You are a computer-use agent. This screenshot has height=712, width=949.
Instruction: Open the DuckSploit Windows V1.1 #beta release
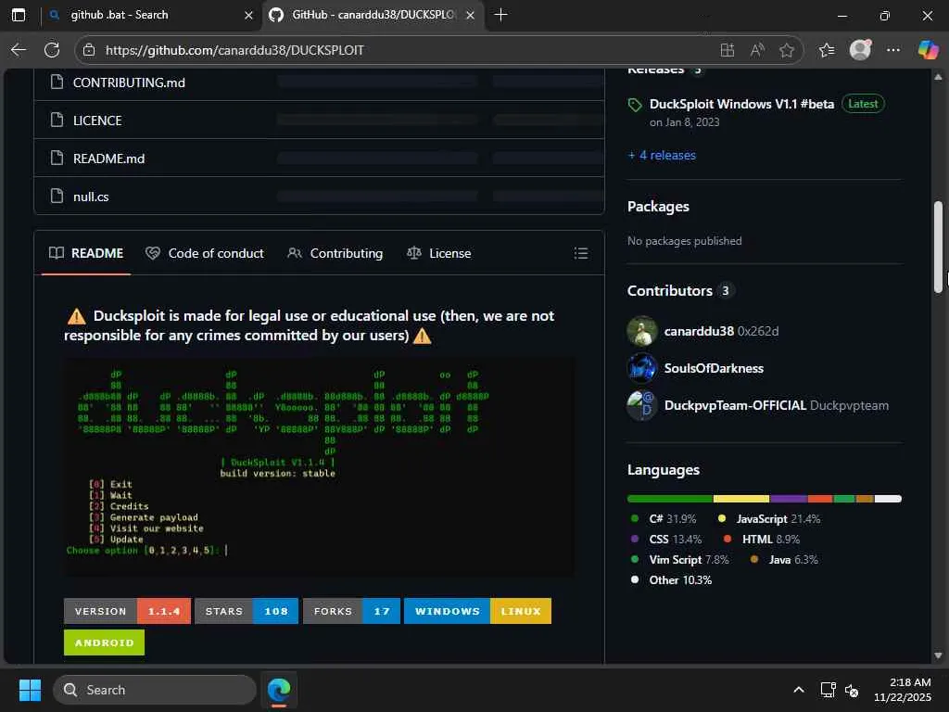click(741, 104)
